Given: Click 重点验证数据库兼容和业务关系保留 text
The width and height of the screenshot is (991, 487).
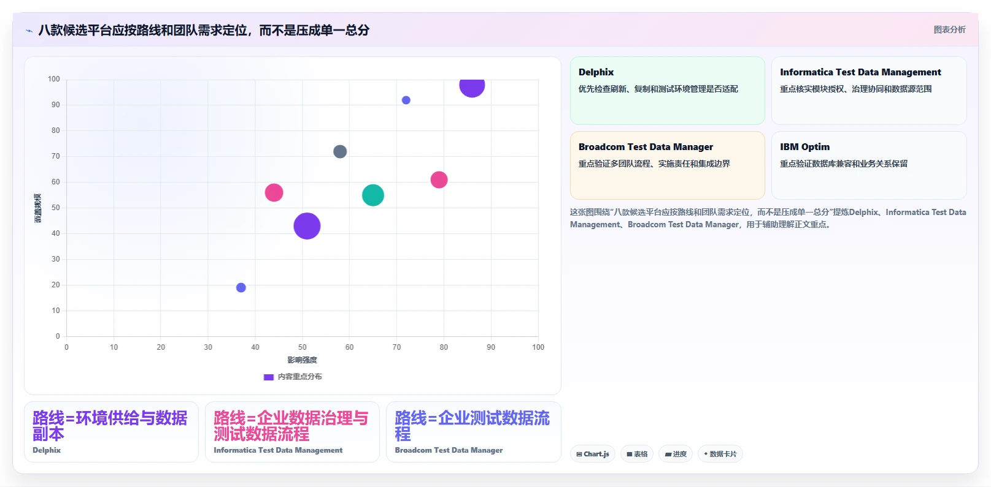Looking at the screenshot, I should point(844,164).
